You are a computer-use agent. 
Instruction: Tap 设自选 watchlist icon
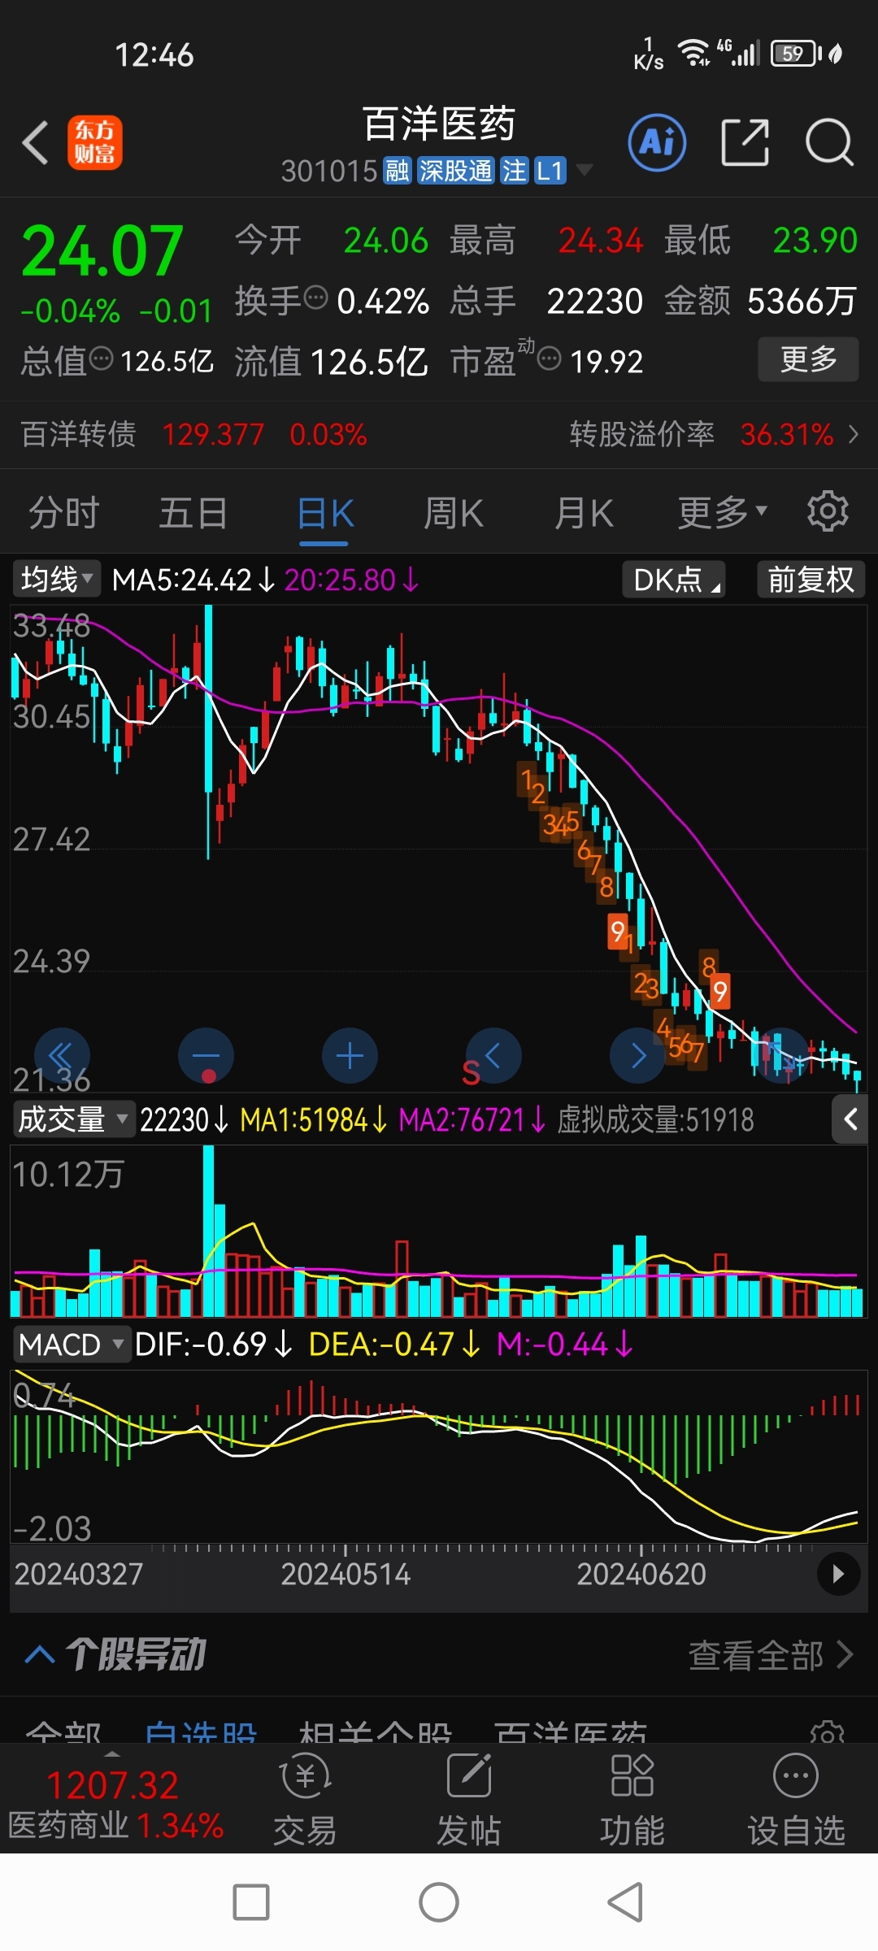click(796, 1798)
